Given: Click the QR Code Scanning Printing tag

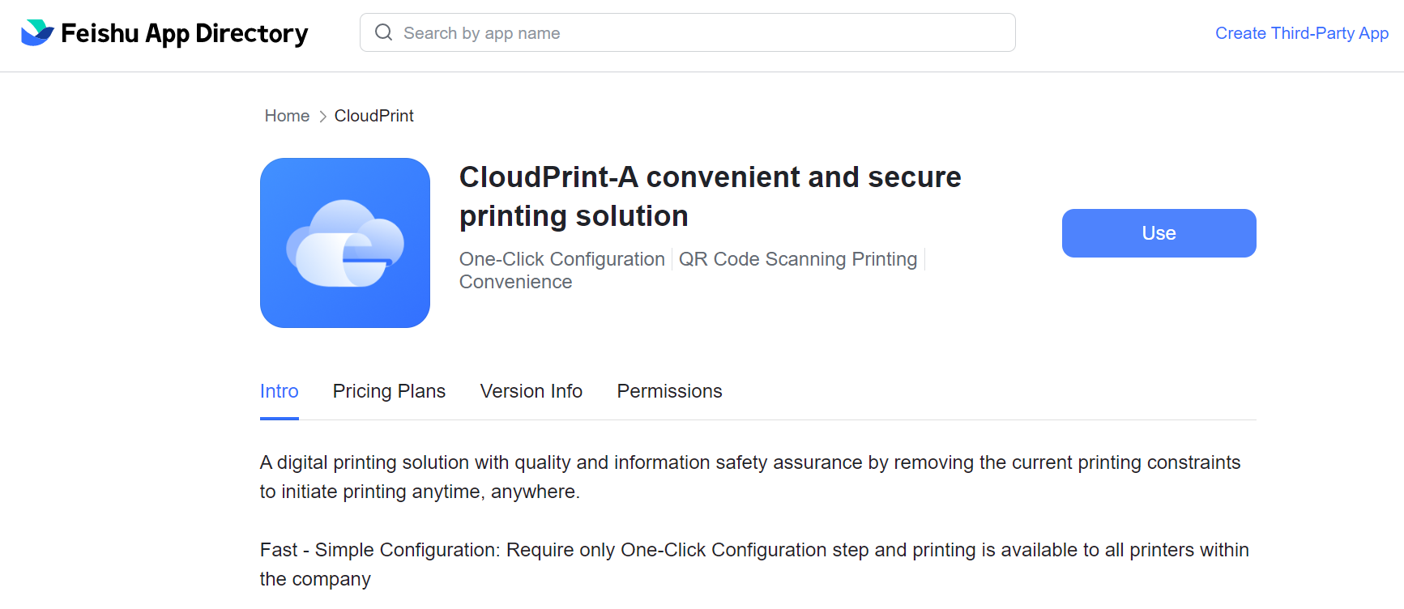Looking at the screenshot, I should (x=798, y=259).
